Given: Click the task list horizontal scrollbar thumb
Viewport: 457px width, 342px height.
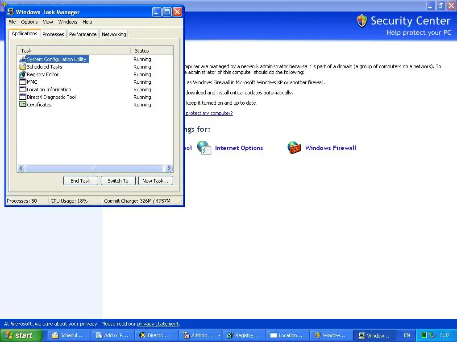Looking at the screenshot, I should [x=94, y=168].
